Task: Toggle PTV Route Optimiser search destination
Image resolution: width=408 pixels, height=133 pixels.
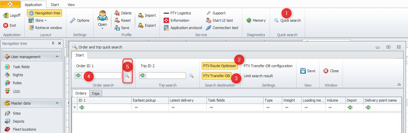Action: pyautogui.click(x=220, y=66)
